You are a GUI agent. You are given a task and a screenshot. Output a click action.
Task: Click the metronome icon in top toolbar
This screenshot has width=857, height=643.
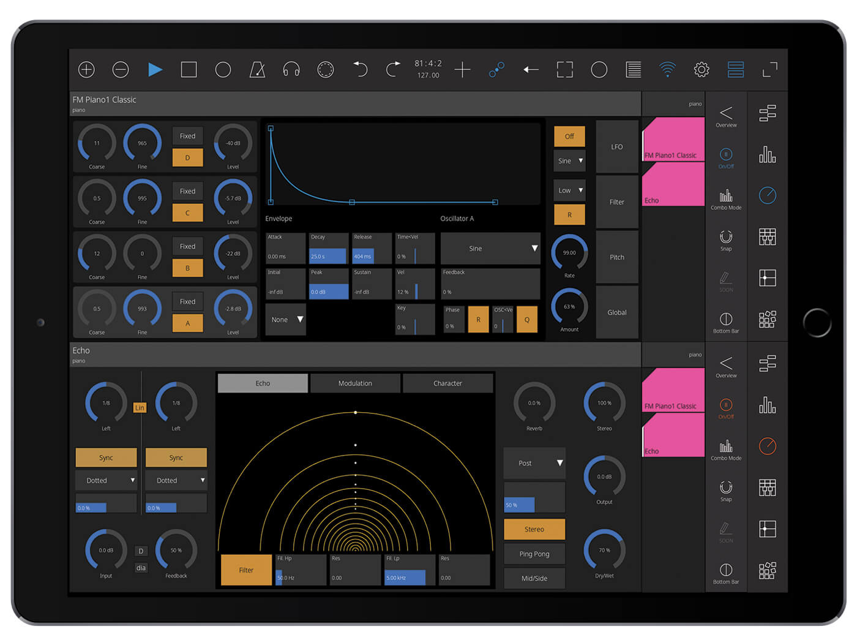click(257, 70)
